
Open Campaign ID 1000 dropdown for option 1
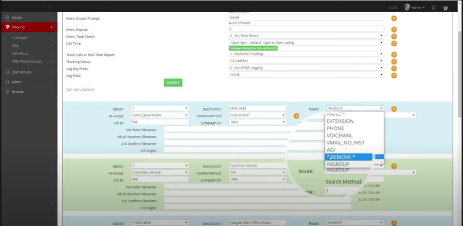[257, 122]
